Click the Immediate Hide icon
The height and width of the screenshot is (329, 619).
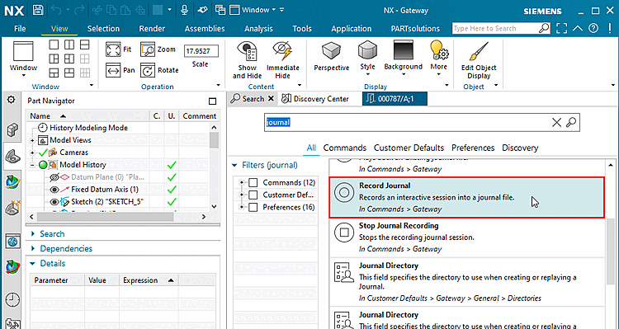282,60
